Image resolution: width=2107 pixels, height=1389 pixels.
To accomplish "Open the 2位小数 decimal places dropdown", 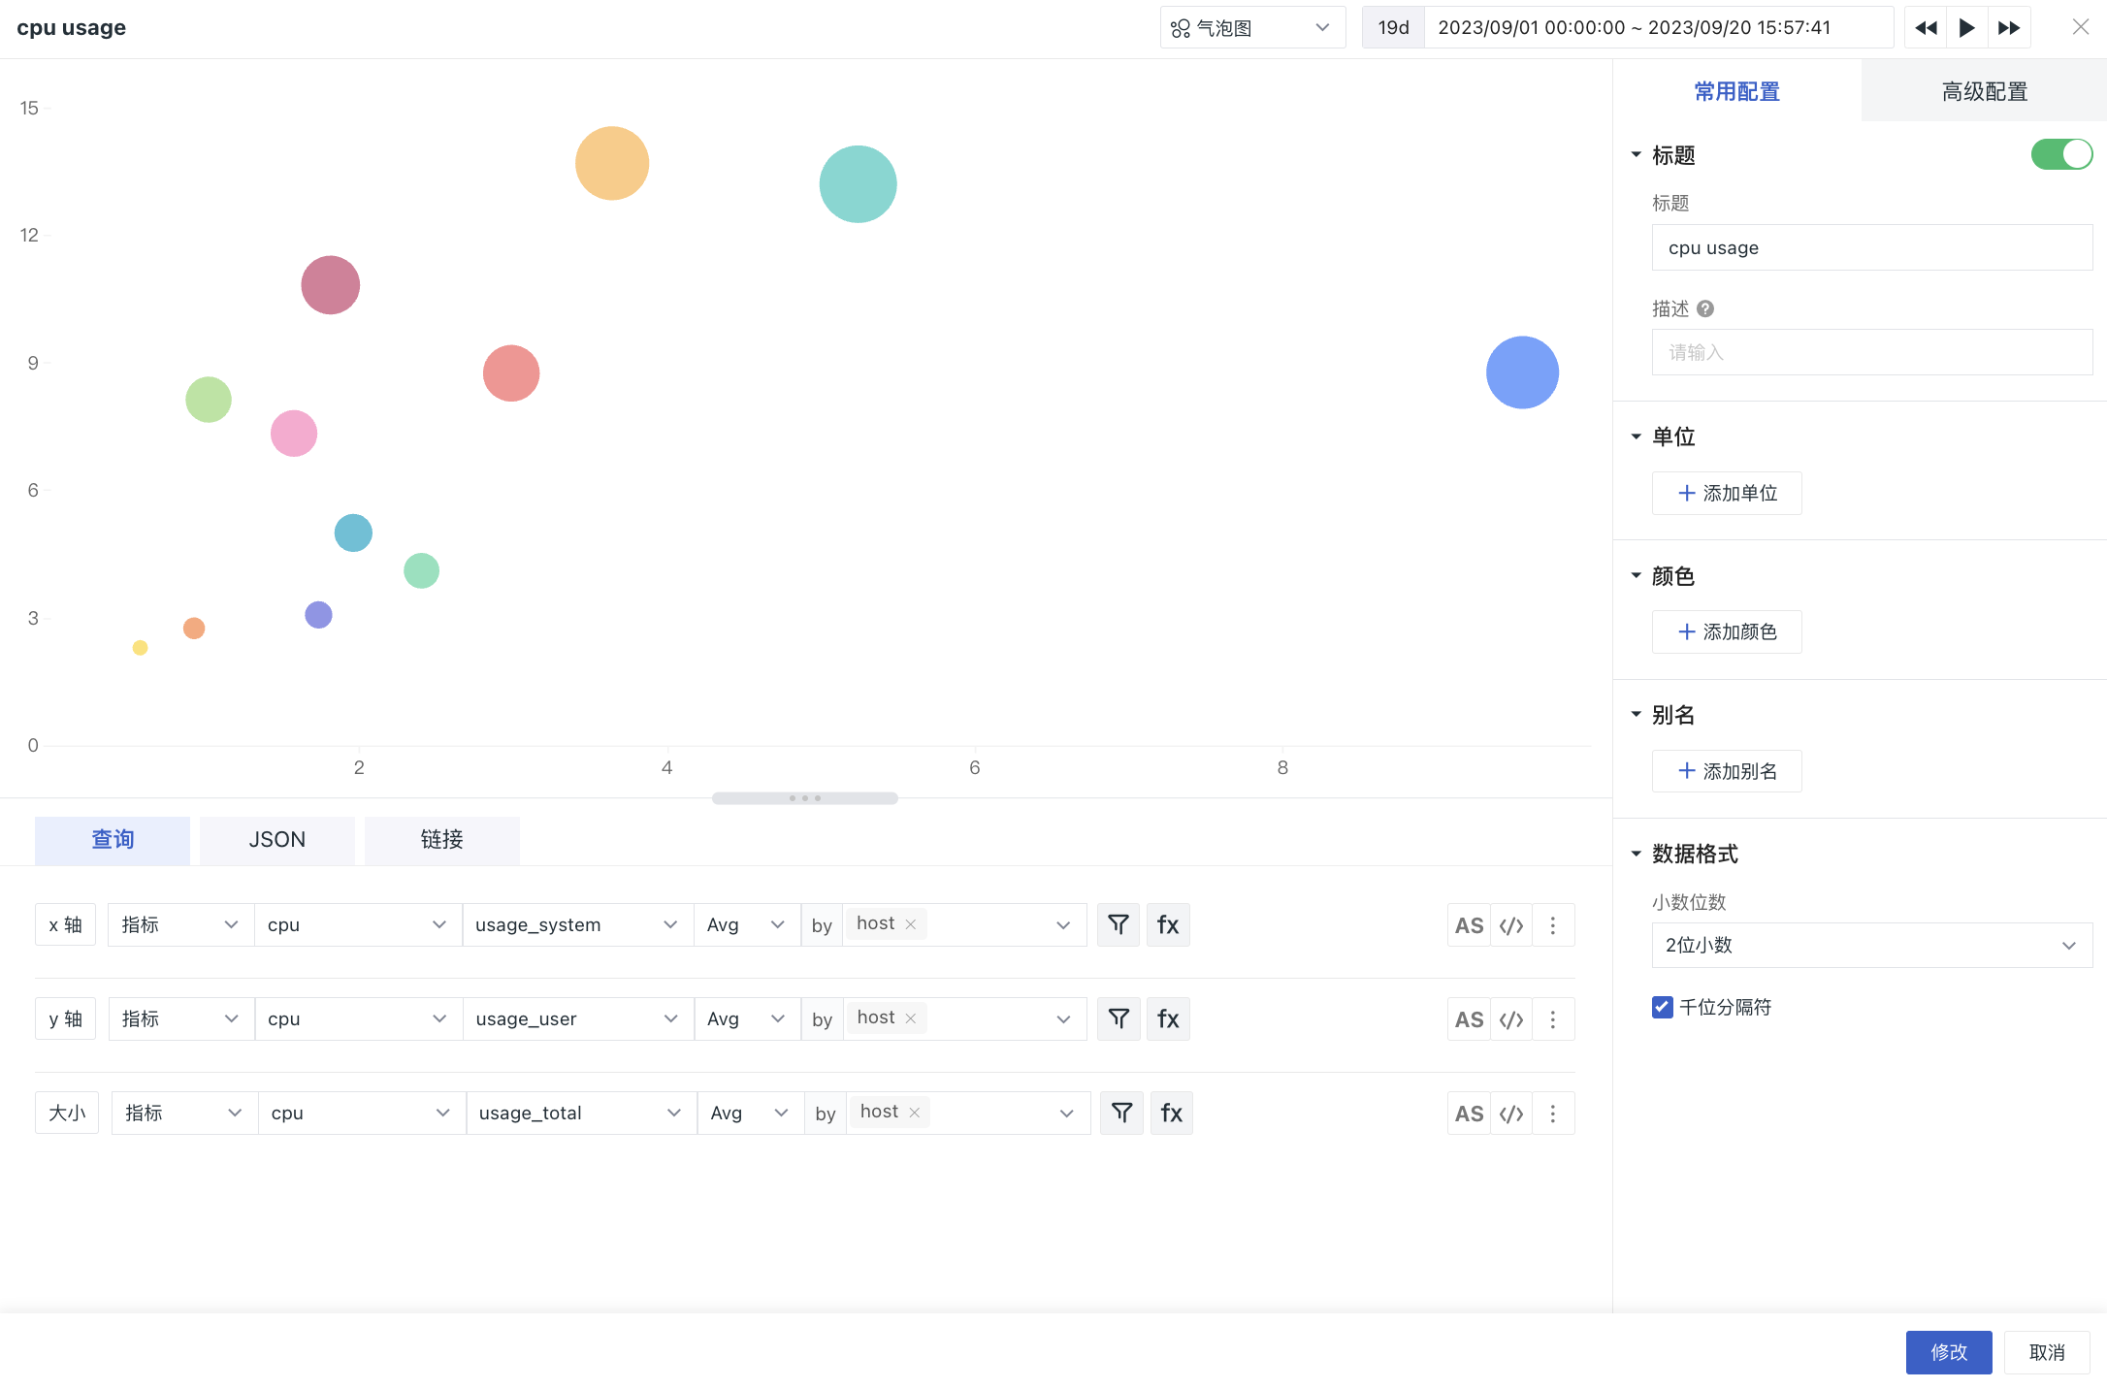I will 1872,945.
